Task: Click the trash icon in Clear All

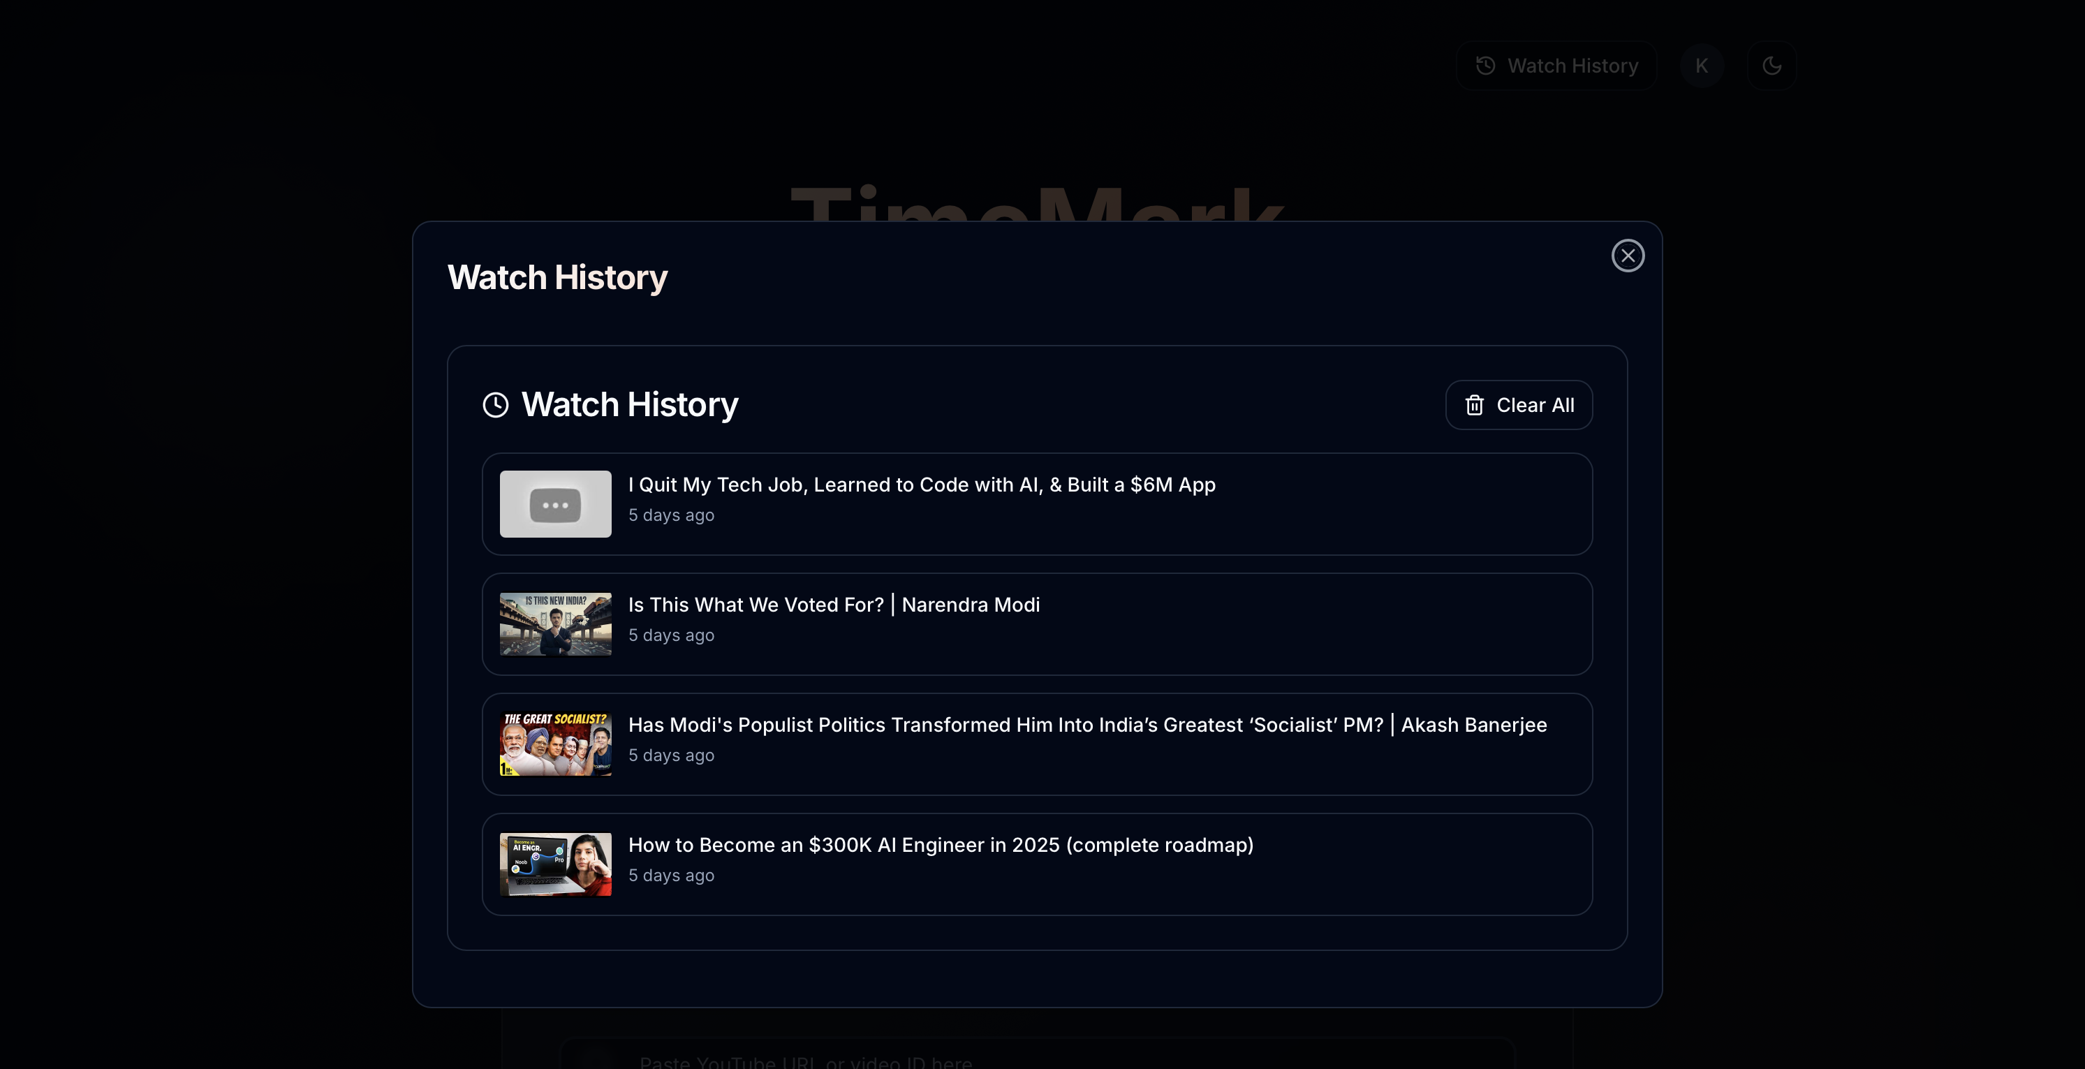Action: (1474, 406)
